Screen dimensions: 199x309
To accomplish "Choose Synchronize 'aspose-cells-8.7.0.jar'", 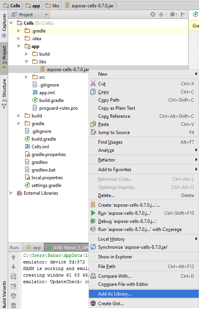I will click(x=144, y=247).
